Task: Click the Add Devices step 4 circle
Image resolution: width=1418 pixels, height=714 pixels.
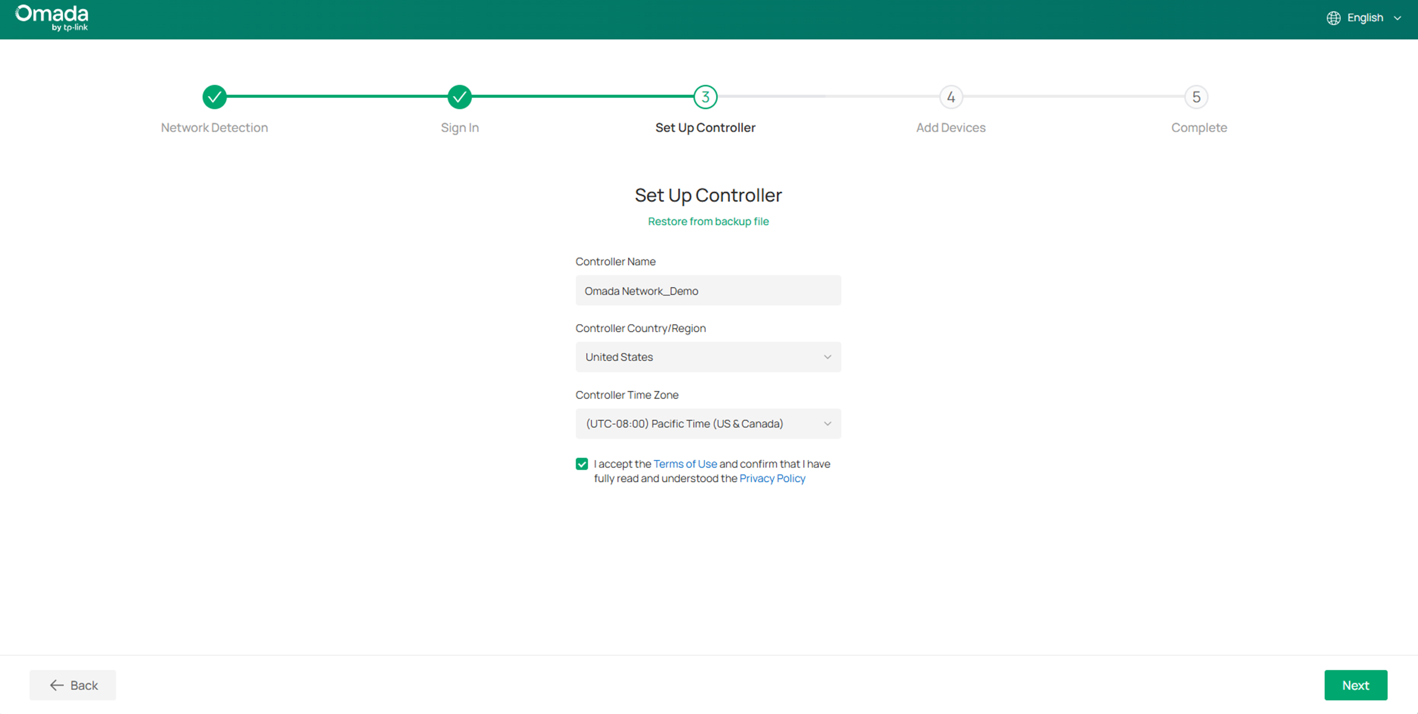Action: coord(951,97)
